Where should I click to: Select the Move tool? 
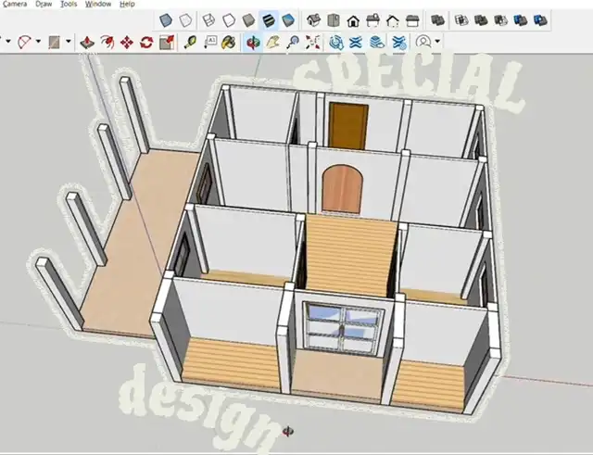click(127, 42)
